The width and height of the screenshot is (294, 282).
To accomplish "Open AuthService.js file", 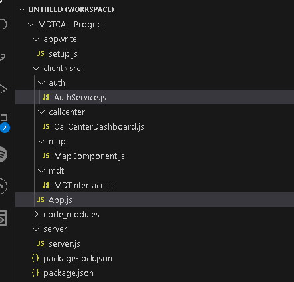I will point(154,97).
